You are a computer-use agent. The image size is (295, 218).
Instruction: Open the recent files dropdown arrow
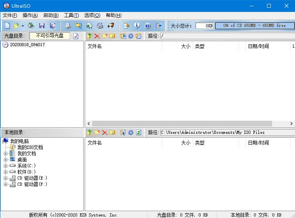[x=23, y=26]
